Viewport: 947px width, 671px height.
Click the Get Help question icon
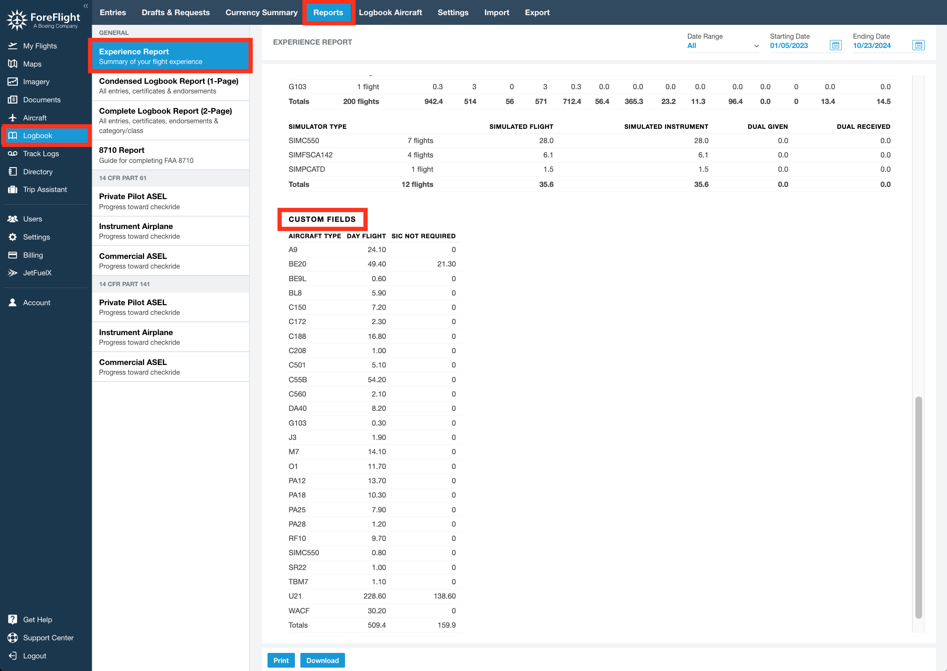tap(13, 619)
